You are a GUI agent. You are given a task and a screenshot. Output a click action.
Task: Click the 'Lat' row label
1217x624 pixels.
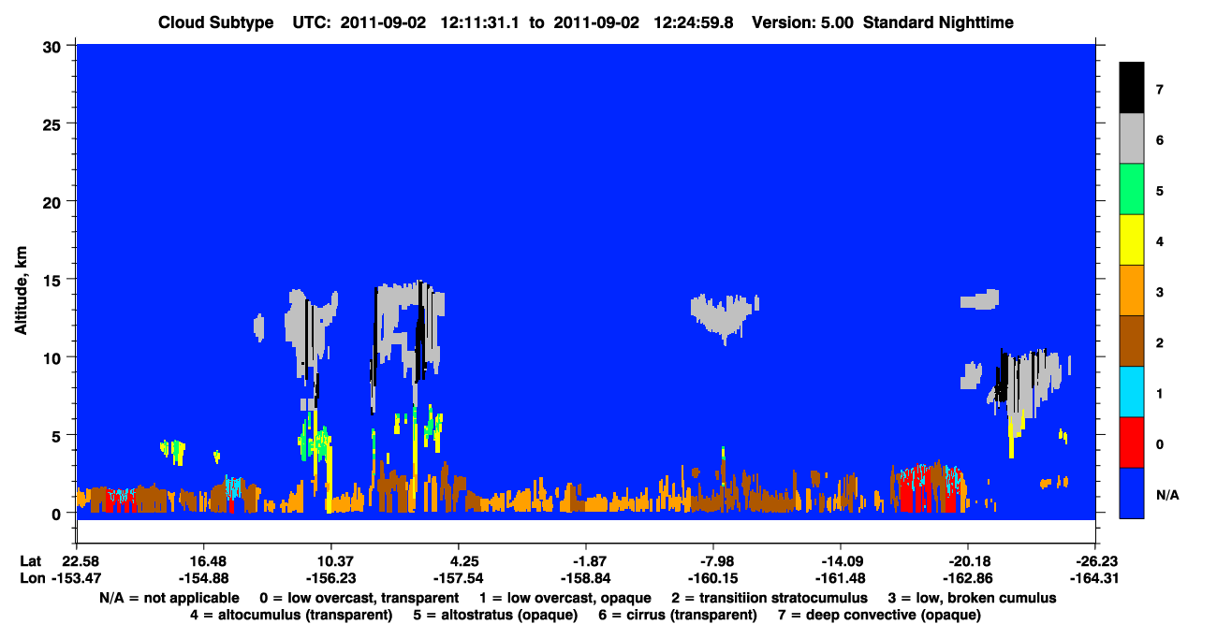(x=31, y=560)
